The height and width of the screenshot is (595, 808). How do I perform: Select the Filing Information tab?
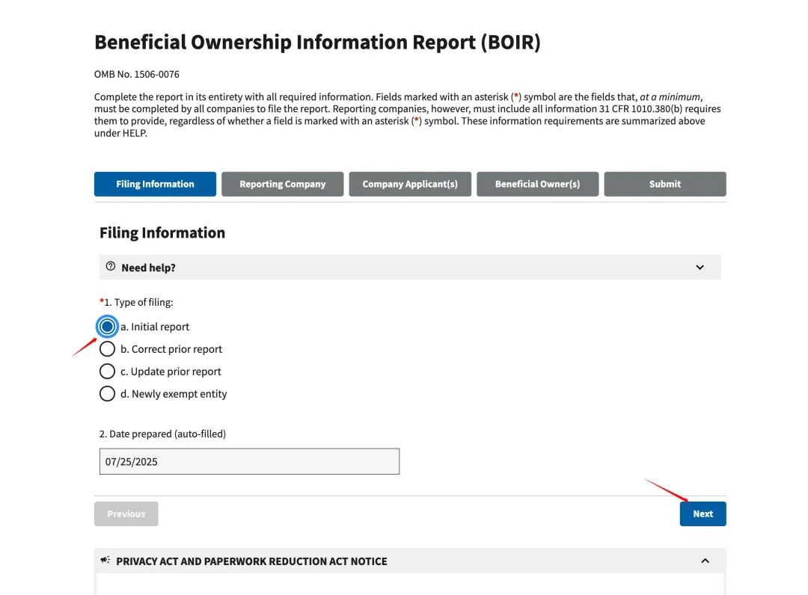point(155,184)
